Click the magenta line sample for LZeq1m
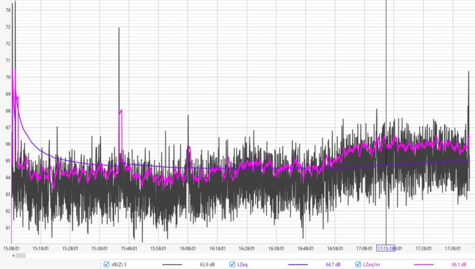Screen dimensions: 475x269 pos(423,264)
